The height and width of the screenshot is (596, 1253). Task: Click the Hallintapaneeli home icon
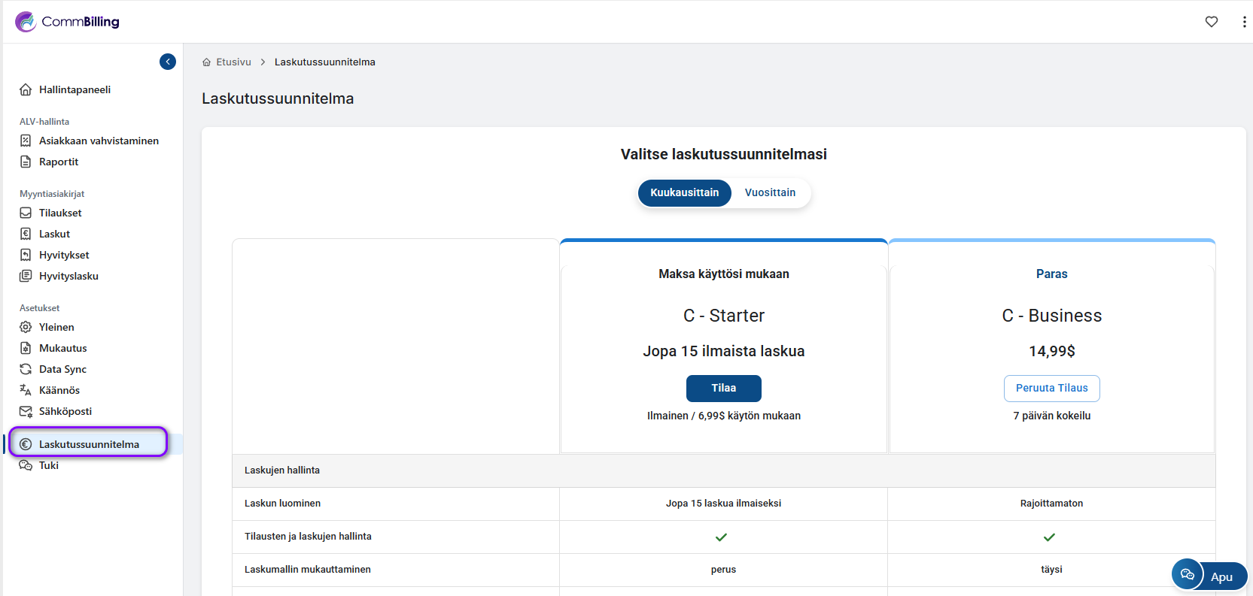pyautogui.click(x=26, y=89)
